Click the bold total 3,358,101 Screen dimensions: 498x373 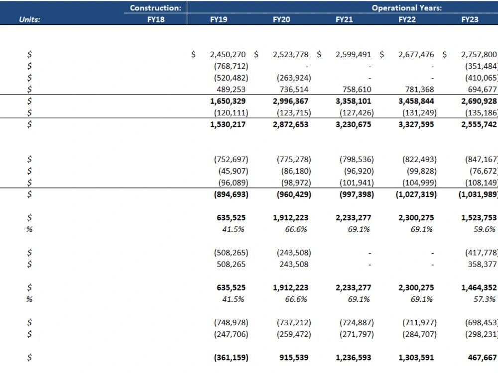pos(353,101)
